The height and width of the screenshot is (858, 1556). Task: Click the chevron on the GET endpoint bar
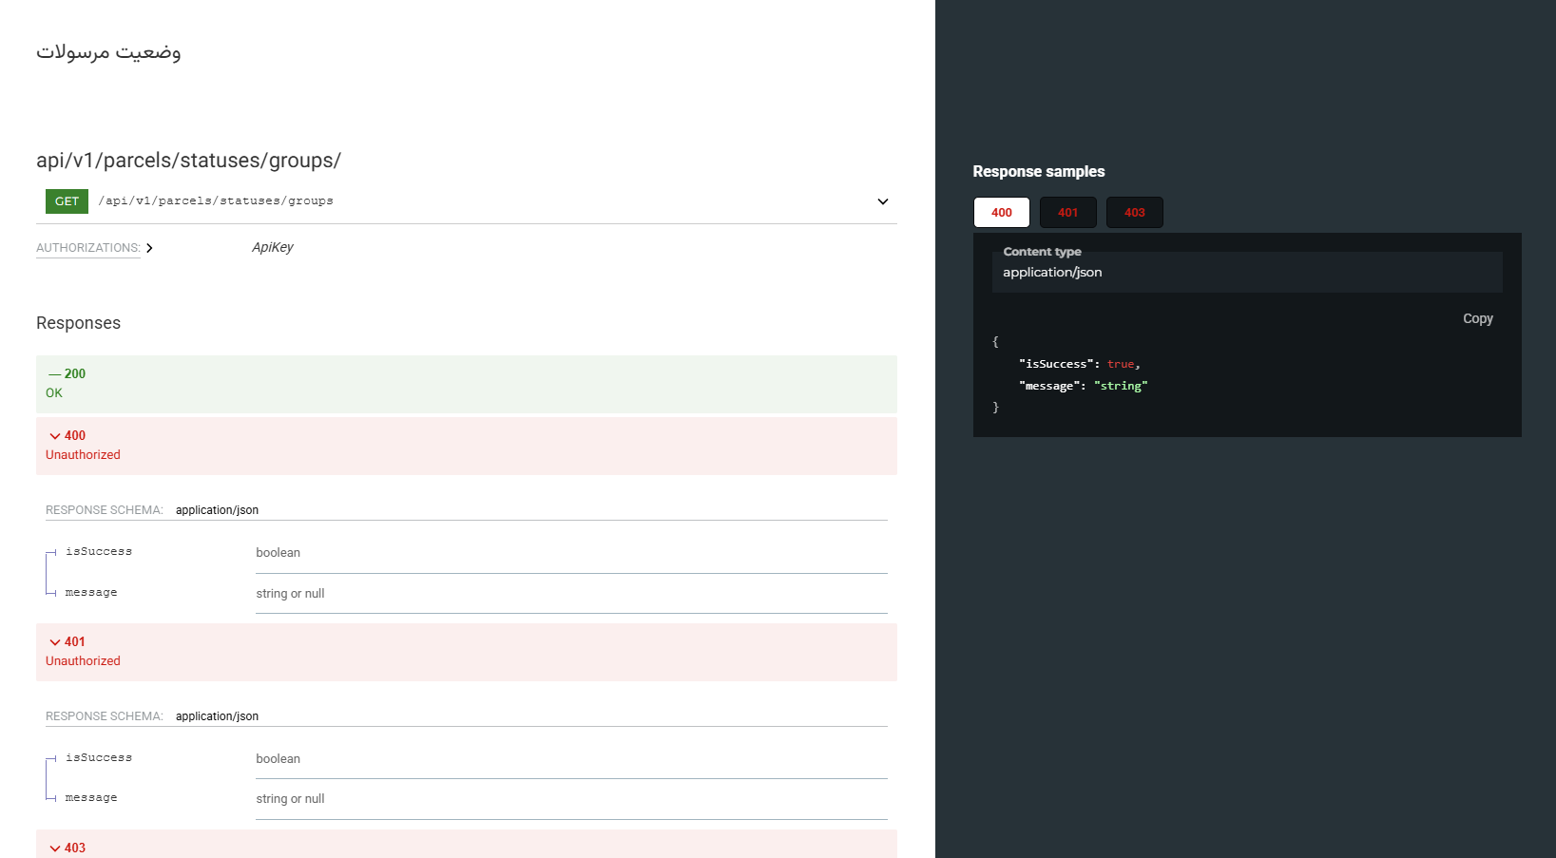(x=882, y=201)
